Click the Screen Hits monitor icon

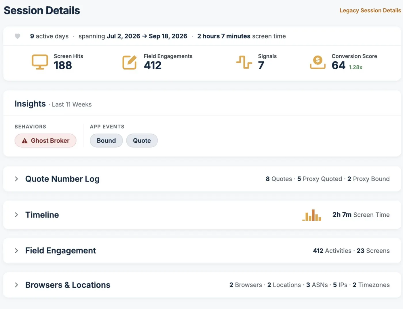[40, 62]
